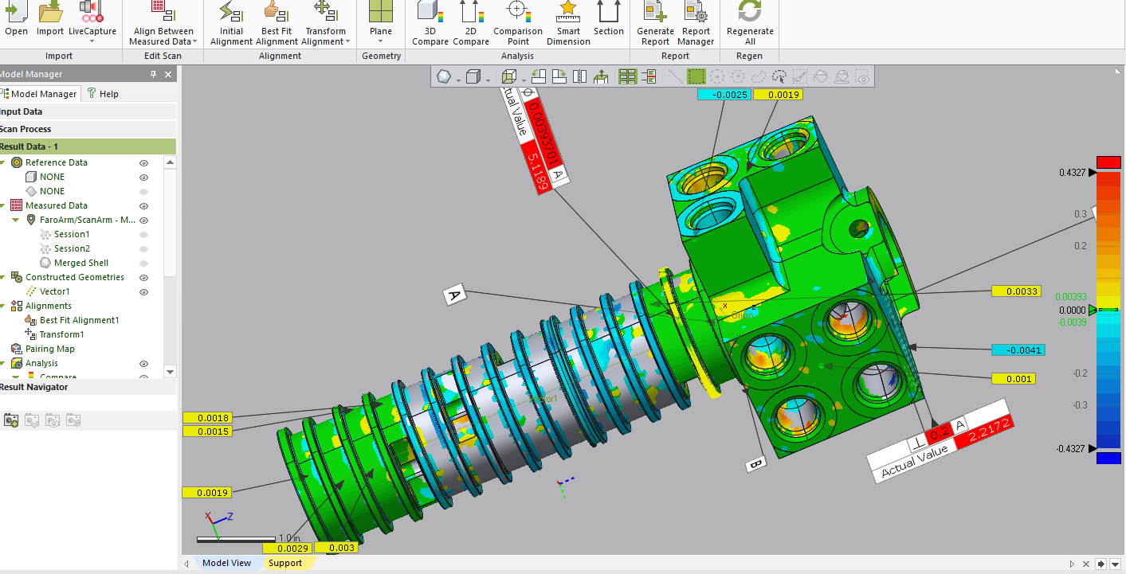The image size is (1126, 574).
Task: Select the lasso selection tool
Action: 759,76
